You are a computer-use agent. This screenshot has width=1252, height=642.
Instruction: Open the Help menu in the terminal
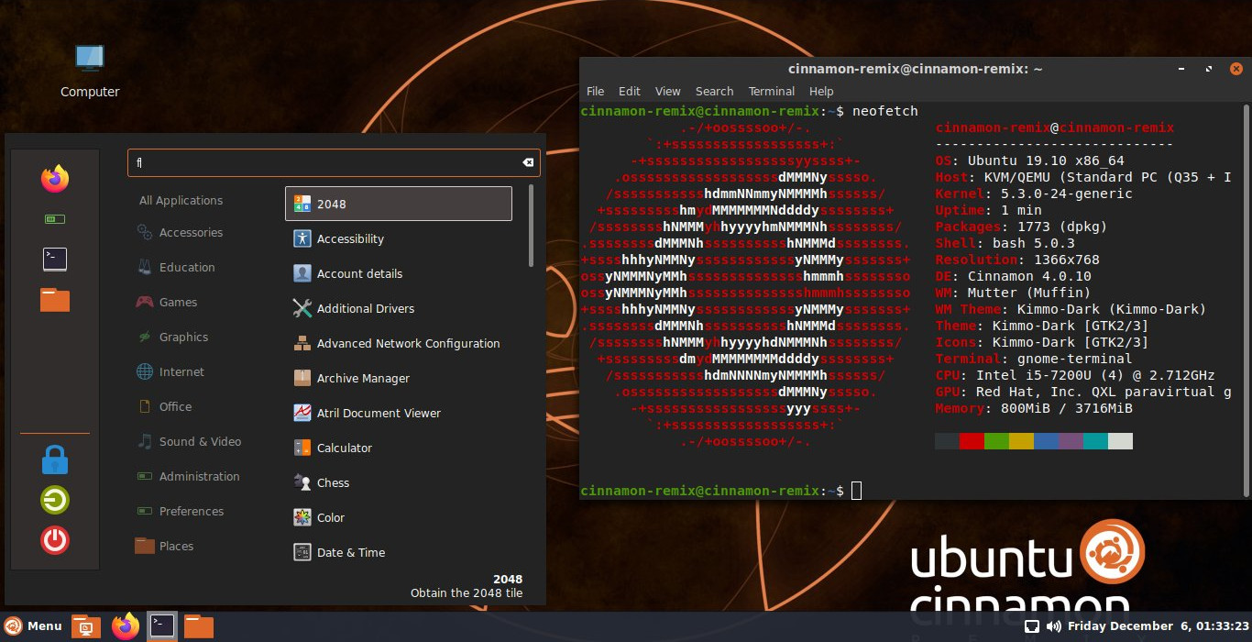pyautogui.click(x=821, y=91)
